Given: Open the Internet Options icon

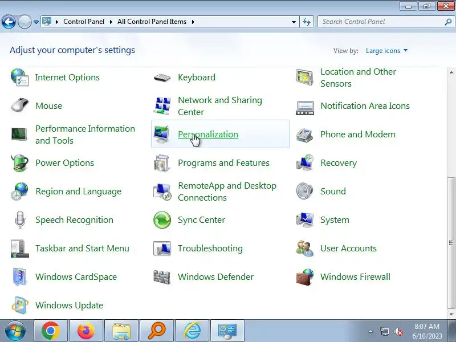Looking at the screenshot, I should (x=19, y=78).
